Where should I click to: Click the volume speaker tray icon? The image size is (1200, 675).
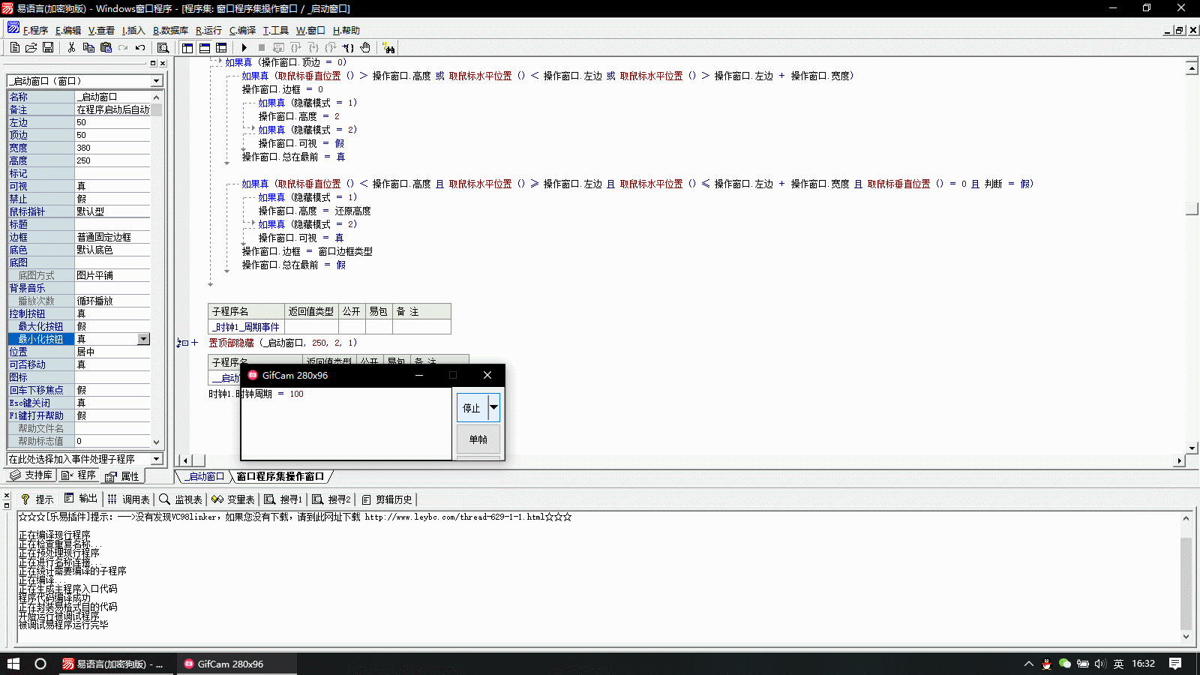tap(1100, 664)
